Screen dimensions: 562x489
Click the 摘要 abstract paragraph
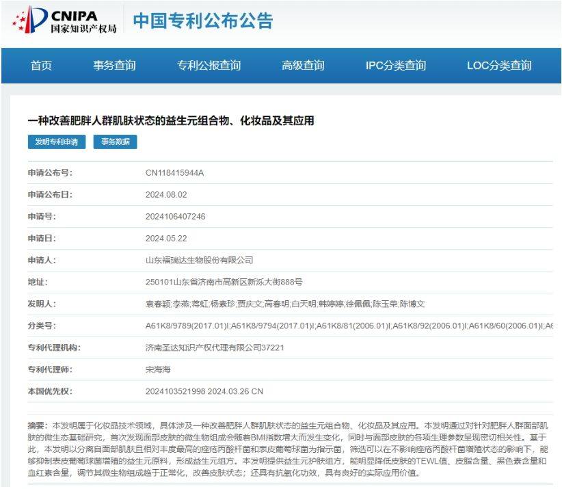click(288, 449)
